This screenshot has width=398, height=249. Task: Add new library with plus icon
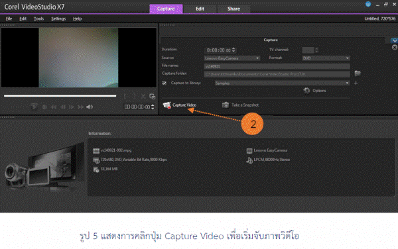coord(356,83)
